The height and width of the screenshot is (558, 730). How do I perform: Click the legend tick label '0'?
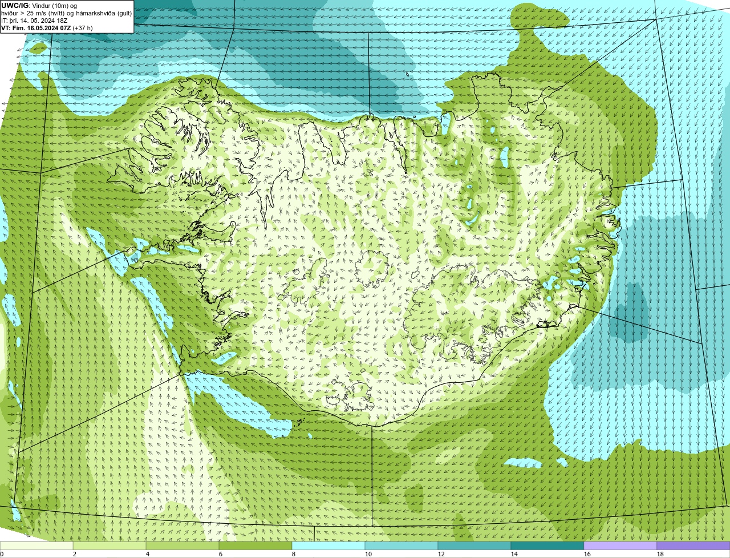click(x=2, y=554)
